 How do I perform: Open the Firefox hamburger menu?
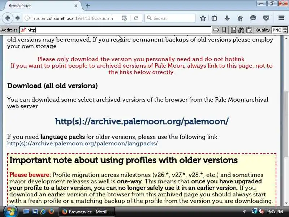(281, 18)
